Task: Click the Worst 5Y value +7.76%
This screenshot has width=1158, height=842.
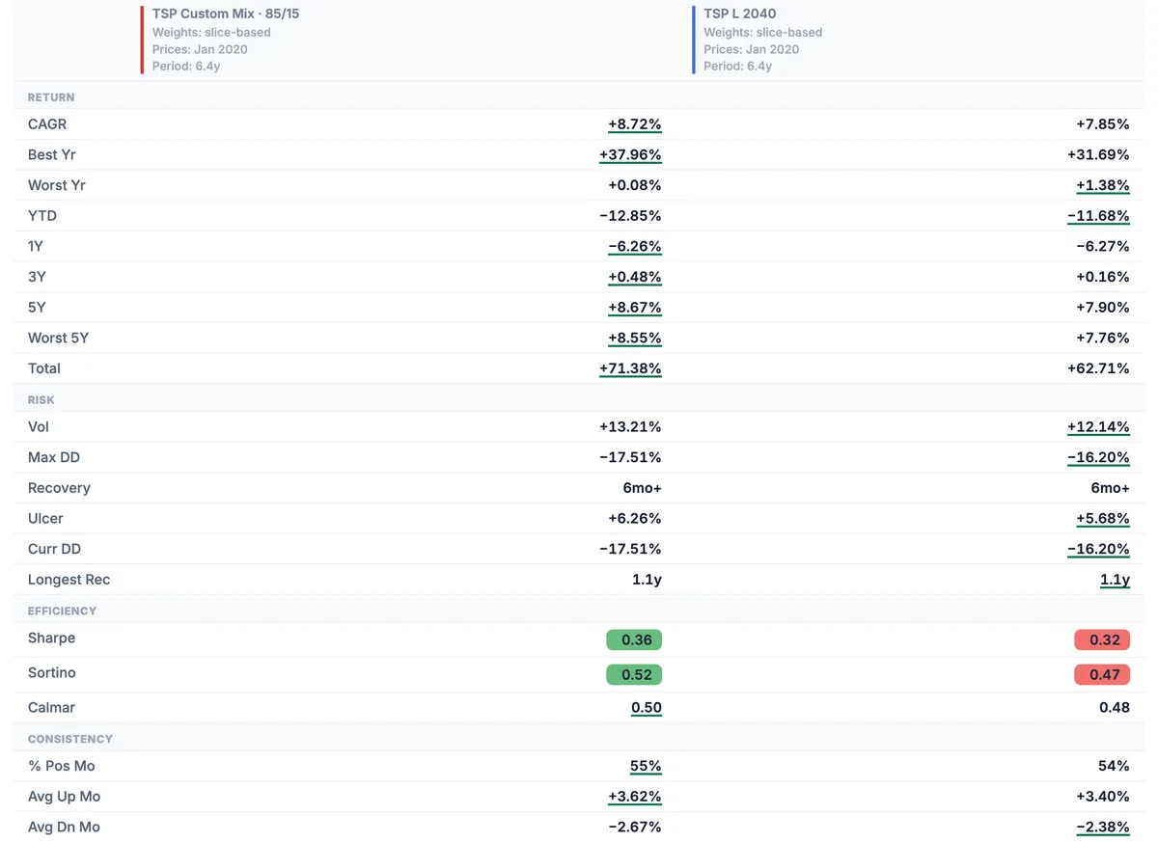Action: coord(1103,338)
